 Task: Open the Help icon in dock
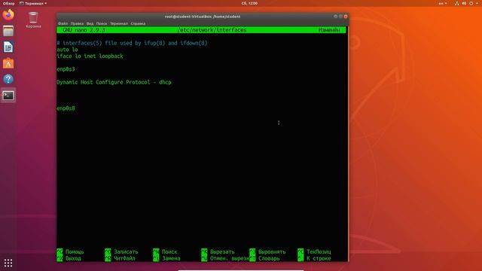(8, 79)
